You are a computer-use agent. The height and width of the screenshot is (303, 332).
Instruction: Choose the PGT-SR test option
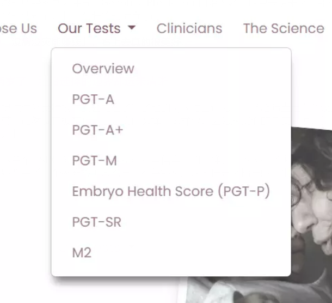(x=96, y=222)
